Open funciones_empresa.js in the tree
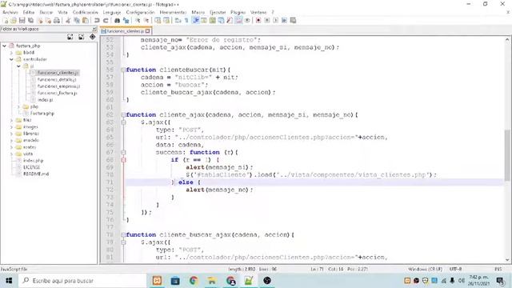 (x=58, y=86)
